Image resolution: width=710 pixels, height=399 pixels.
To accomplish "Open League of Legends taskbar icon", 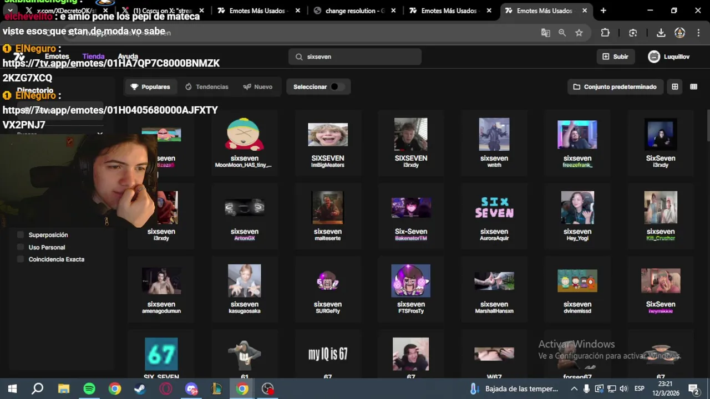I will click(x=217, y=389).
